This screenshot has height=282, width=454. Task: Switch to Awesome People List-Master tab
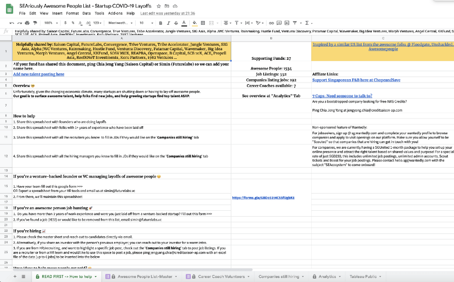click(141, 277)
